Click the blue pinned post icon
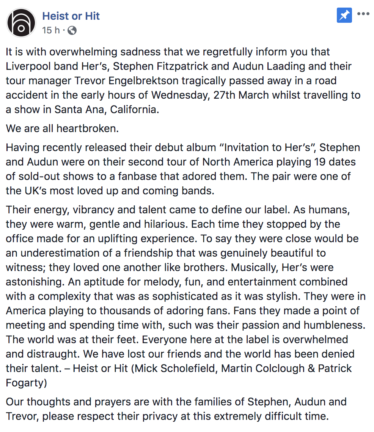The width and height of the screenshot is (374, 432). (x=344, y=16)
